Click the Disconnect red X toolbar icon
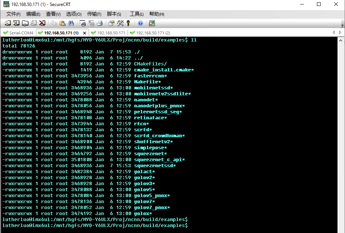 click(x=42, y=23)
